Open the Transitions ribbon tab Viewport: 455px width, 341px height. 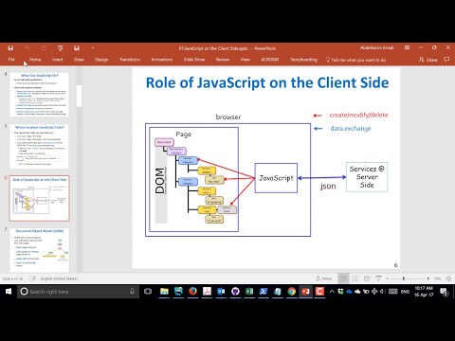pyautogui.click(x=130, y=60)
